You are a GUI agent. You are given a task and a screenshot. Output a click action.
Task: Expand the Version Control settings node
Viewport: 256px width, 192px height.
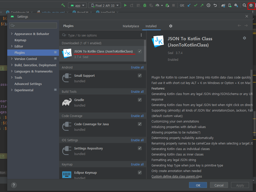click(x=12, y=58)
